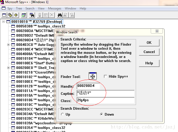Select the Up search direction radio

point(63,114)
